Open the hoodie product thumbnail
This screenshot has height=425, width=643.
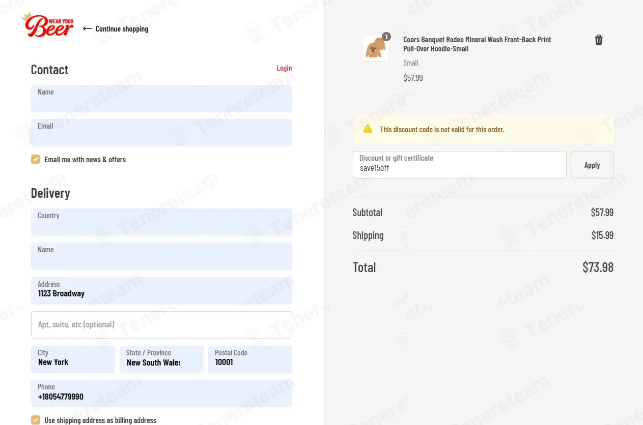click(x=376, y=48)
